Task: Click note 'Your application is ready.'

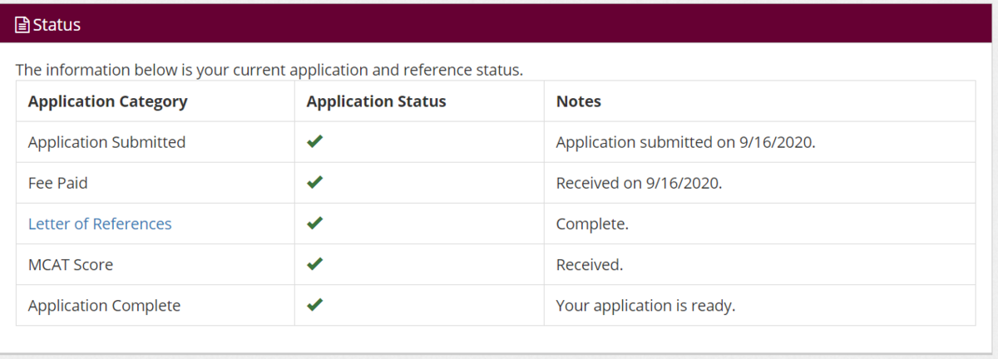Action: tap(645, 305)
